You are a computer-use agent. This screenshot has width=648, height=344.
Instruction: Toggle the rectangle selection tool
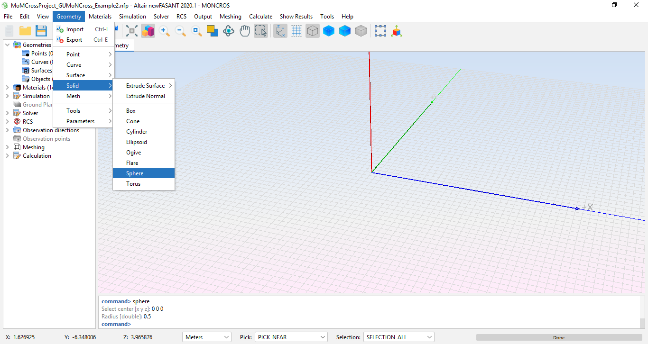(261, 31)
